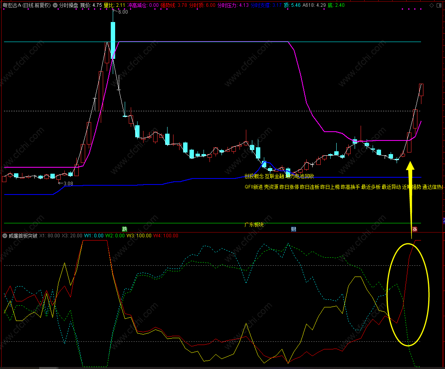Viewport: 445px width, 369px height.
Task: Click the W4: 100.00 readout
Action: (166, 236)
